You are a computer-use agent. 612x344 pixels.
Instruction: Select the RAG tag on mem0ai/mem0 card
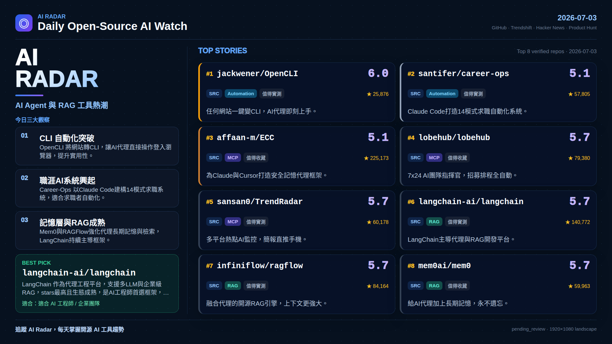coord(434,286)
